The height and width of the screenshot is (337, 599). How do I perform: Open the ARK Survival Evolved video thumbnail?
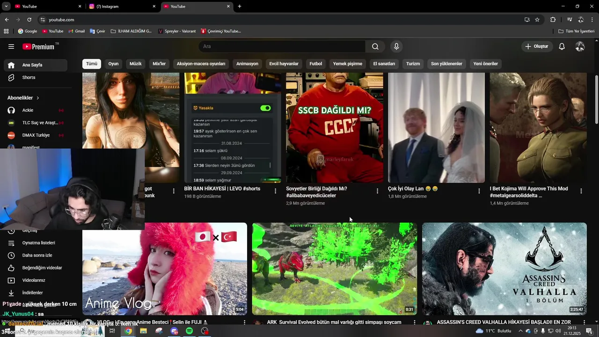coord(335,269)
